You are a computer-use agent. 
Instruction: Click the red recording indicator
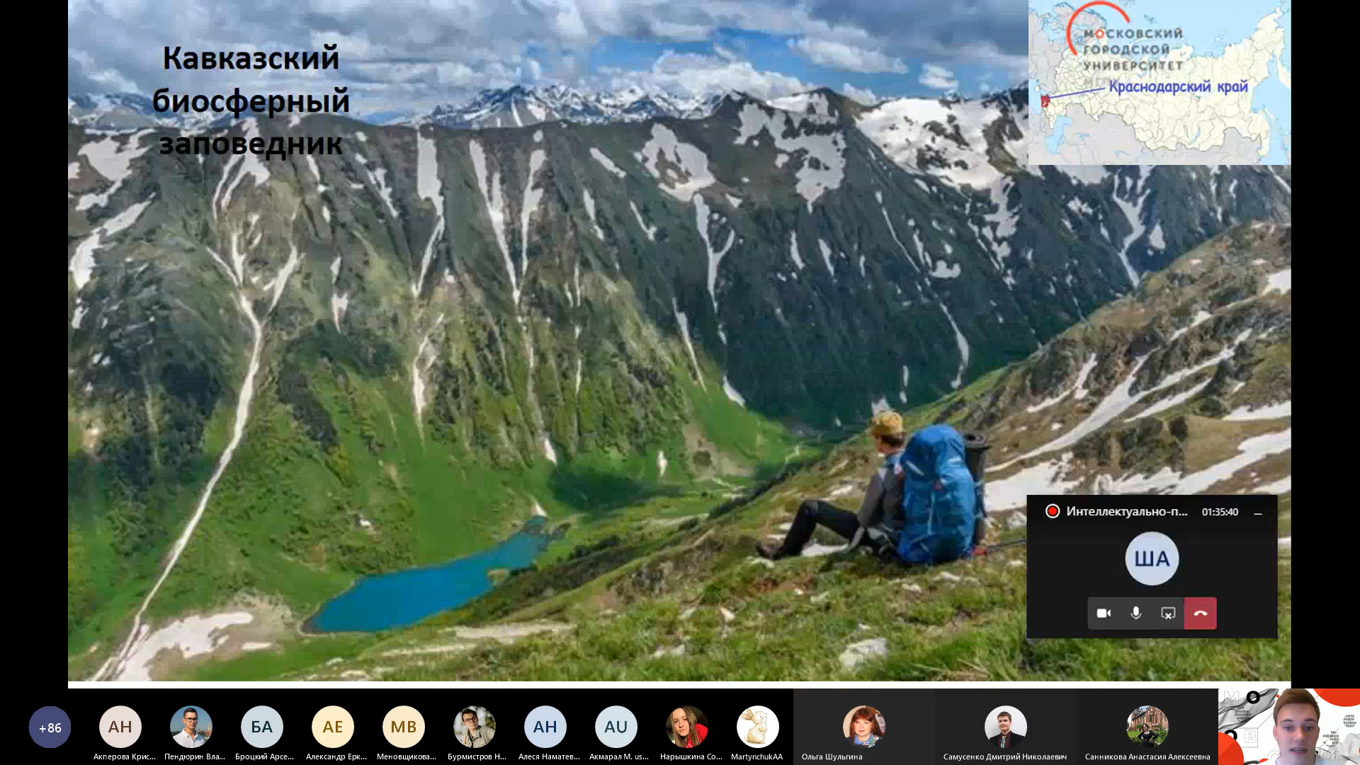(x=1053, y=511)
